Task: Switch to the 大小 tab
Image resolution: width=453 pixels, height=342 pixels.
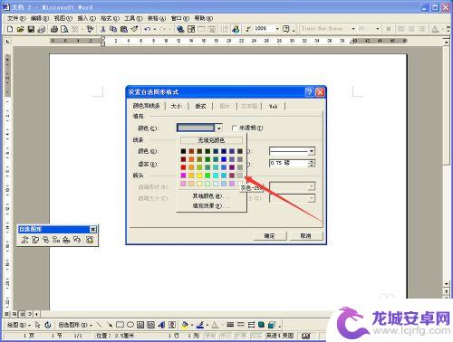Action: click(x=177, y=106)
